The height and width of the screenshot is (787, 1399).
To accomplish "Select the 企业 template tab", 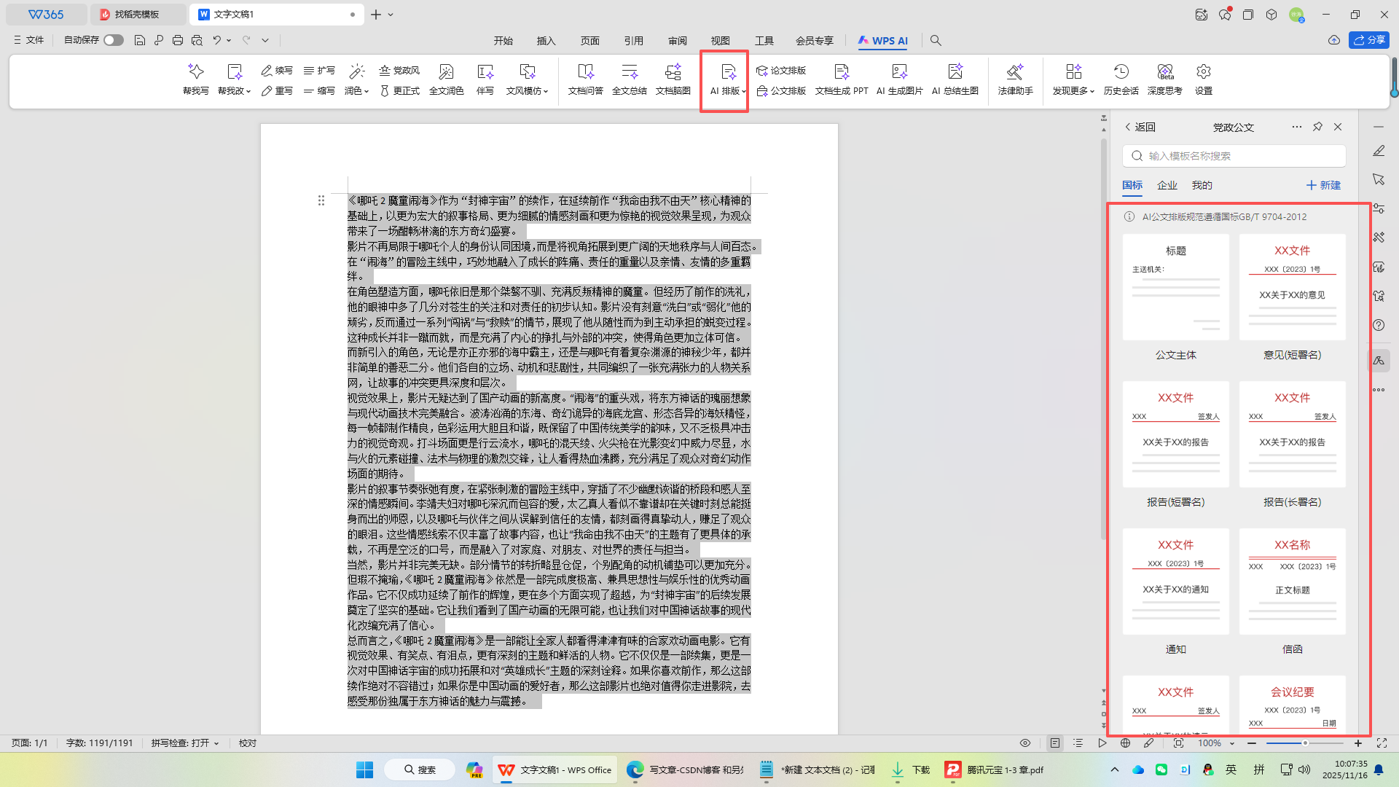I will 1167,185.
